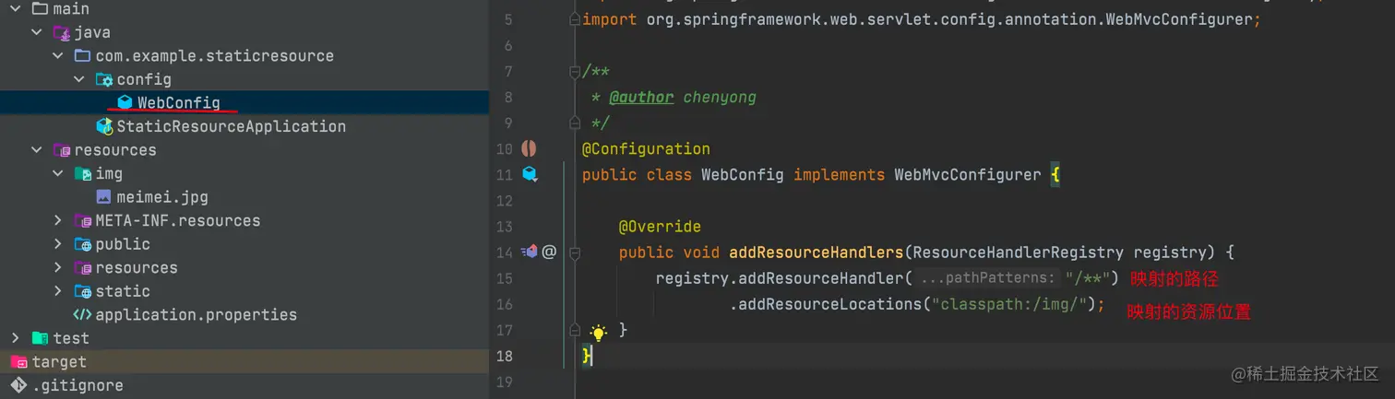The image size is (1395, 399).
Task: Click the META-INF.resources folder icon
Action: click(x=82, y=220)
